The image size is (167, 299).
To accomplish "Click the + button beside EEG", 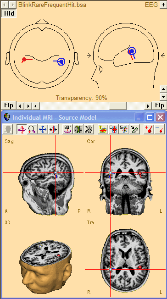I will point(163,5).
